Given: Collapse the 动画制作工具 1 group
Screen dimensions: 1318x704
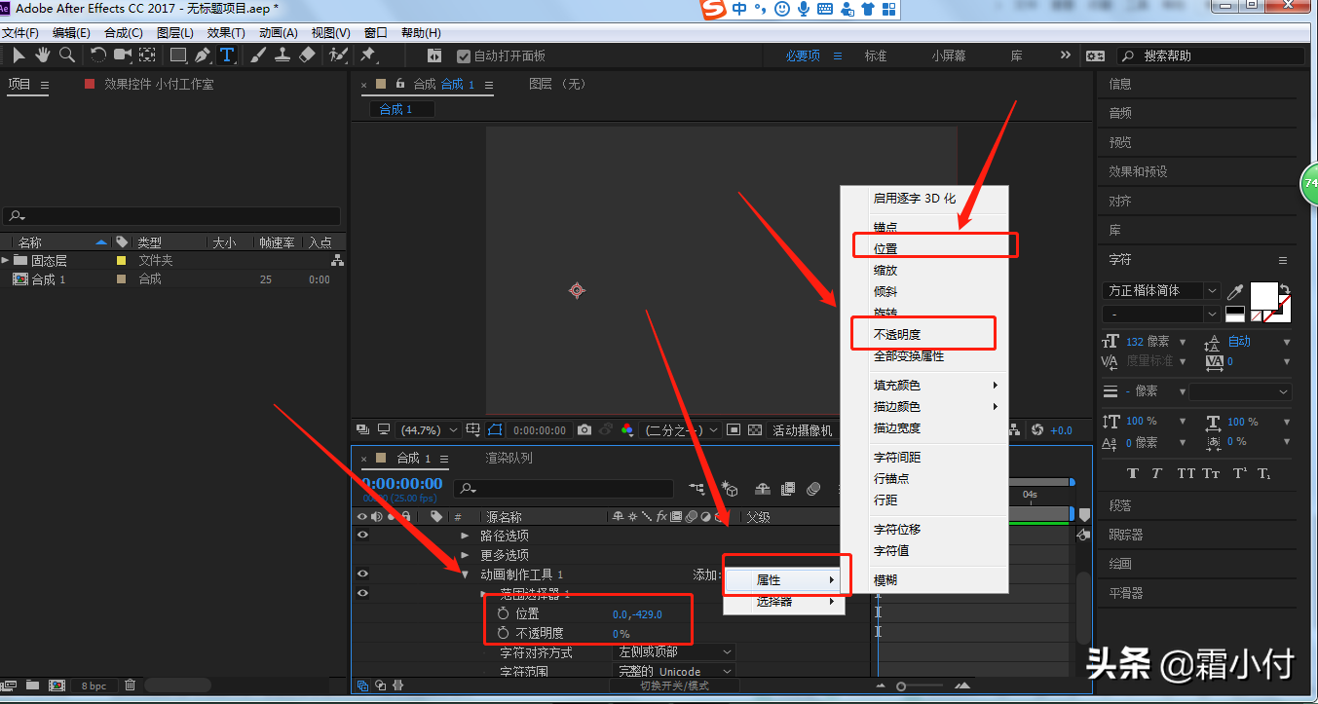Looking at the screenshot, I should coord(466,574).
